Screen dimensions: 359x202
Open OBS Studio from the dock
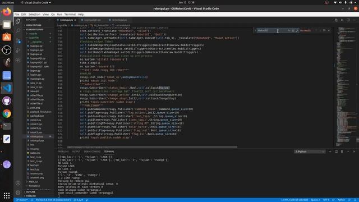[7, 50]
